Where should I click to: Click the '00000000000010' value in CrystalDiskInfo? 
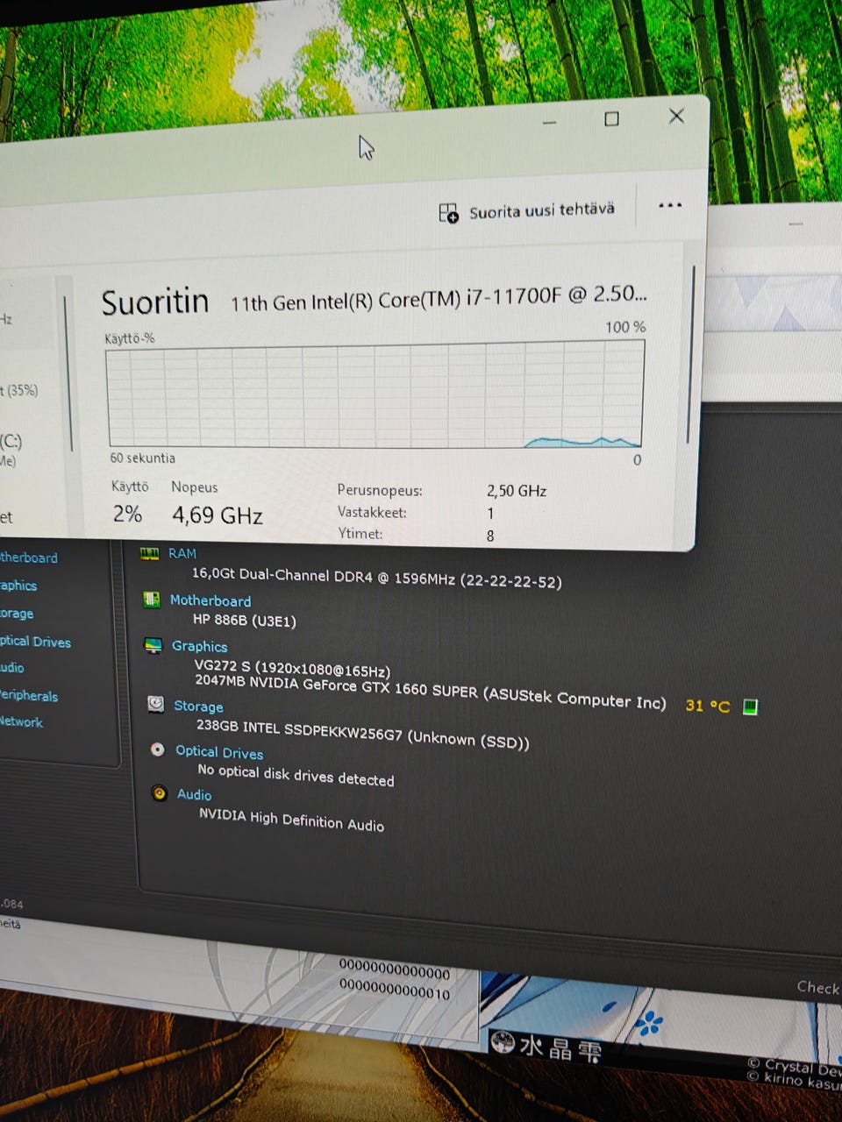pos(394,991)
